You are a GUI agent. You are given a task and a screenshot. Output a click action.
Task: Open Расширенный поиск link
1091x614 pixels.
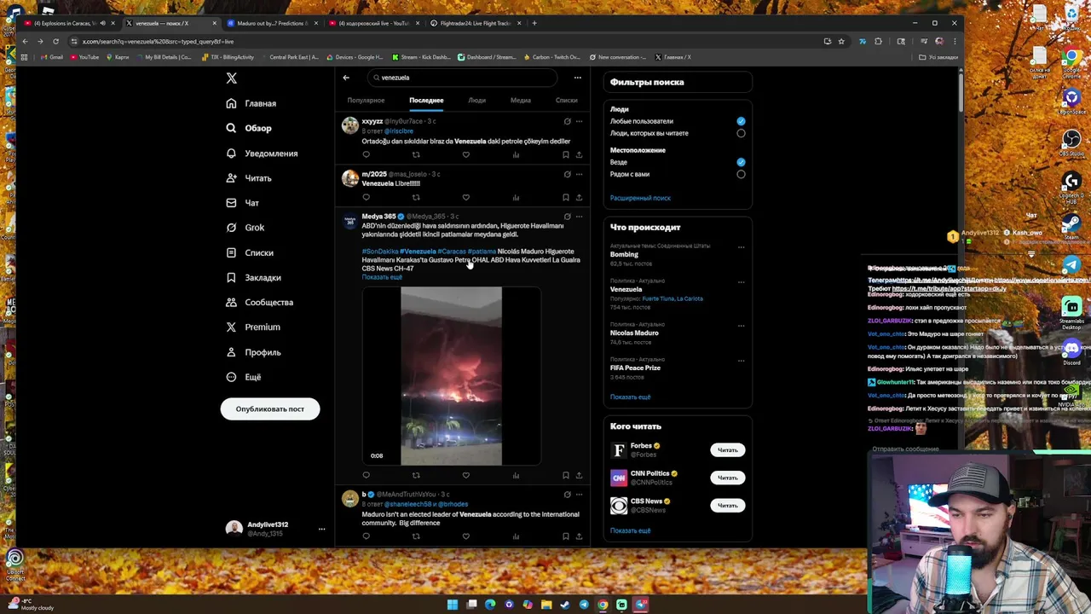[x=640, y=198]
